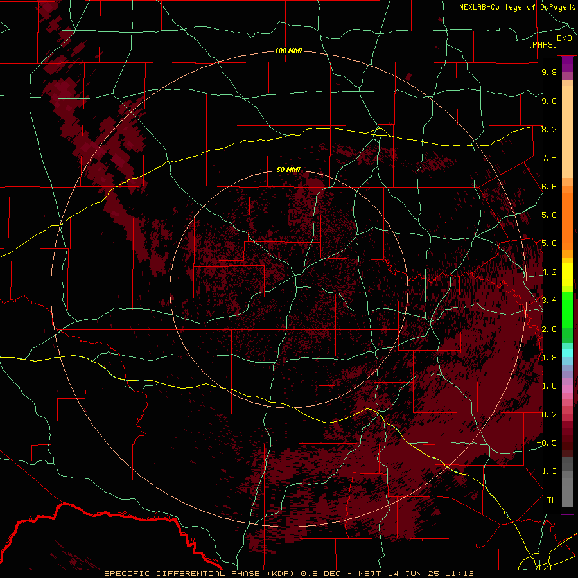578x578 pixels.
Task: Pick the yellow segment of the color bar
Action: click(567, 275)
